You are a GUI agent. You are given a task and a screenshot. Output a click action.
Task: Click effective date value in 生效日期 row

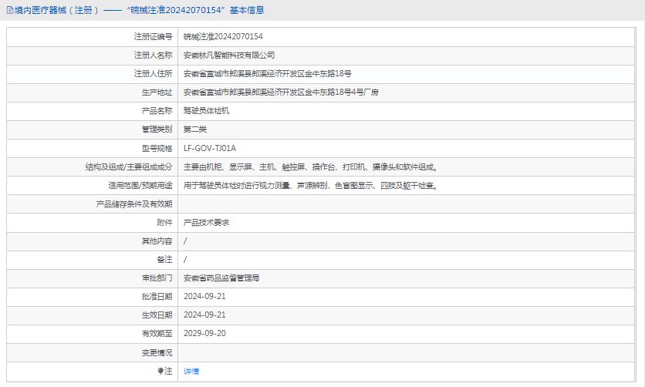tap(204, 315)
